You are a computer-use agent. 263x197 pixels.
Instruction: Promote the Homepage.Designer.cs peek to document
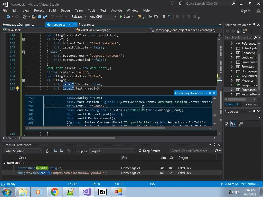210,93
